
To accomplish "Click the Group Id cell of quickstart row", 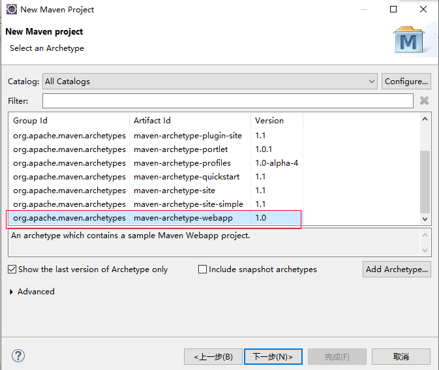I will (x=69, y=177).
